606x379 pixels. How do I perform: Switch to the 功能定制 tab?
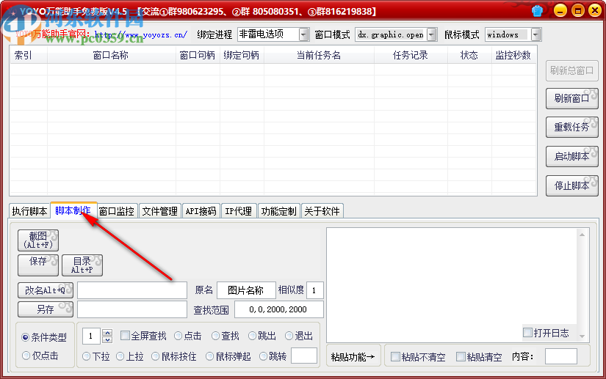coord(278,211)
